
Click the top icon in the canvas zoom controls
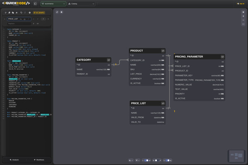tap(243, 12)
